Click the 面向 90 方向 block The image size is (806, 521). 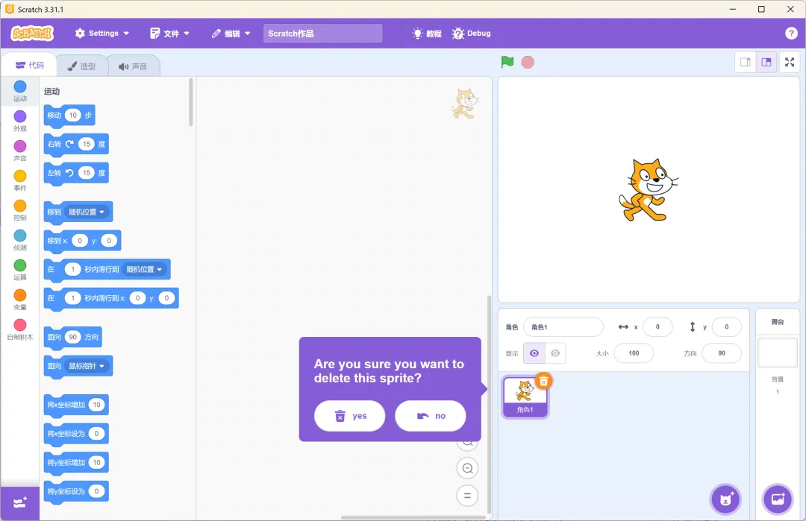click(x=73, y=337)
